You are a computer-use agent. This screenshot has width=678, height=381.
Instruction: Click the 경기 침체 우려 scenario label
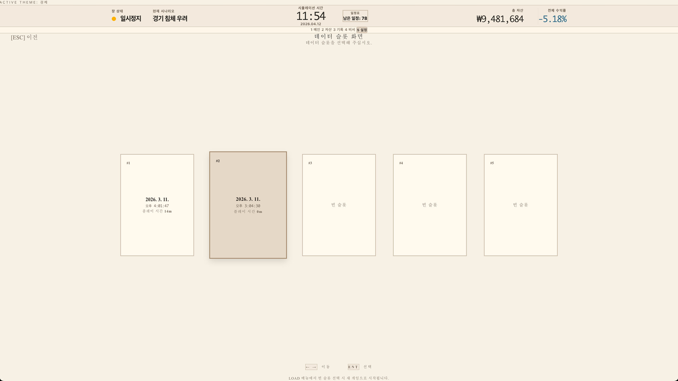pos(169,19)
